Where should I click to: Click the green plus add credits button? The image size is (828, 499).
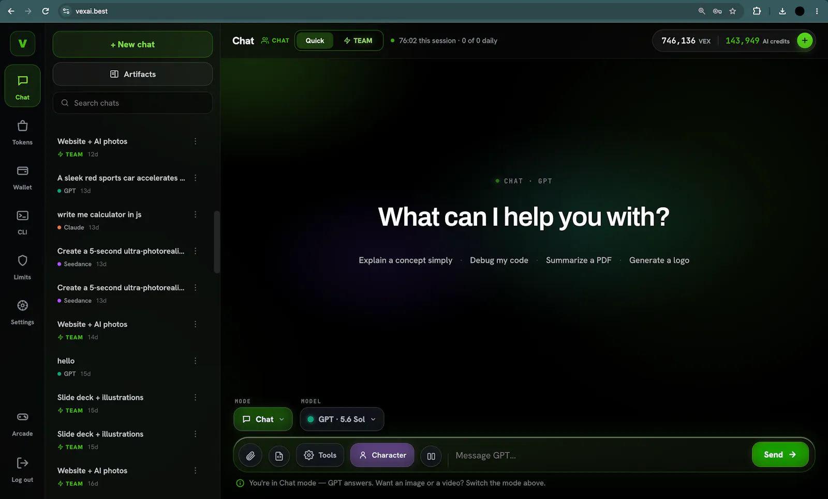[805, 41]
